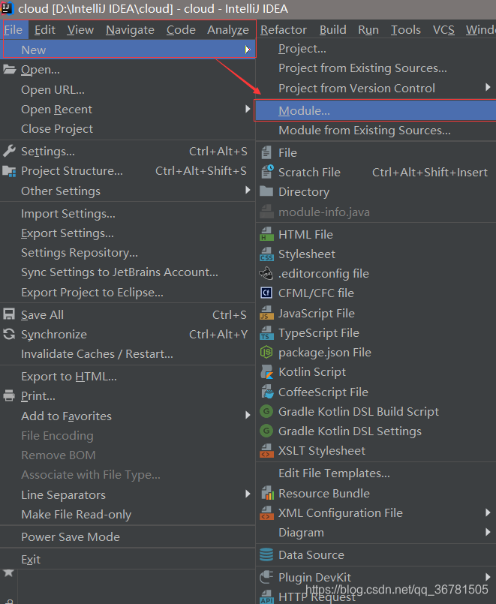Expand the Other Settings submenu

click(248, 190)
